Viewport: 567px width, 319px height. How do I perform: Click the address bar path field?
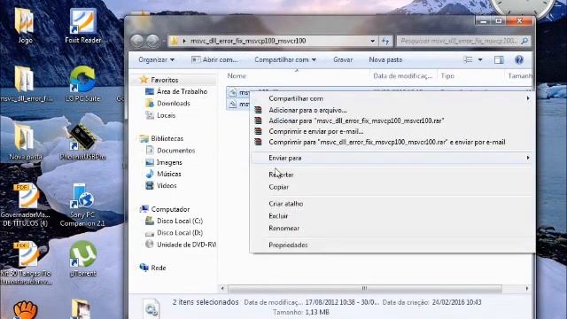point(273,41)
